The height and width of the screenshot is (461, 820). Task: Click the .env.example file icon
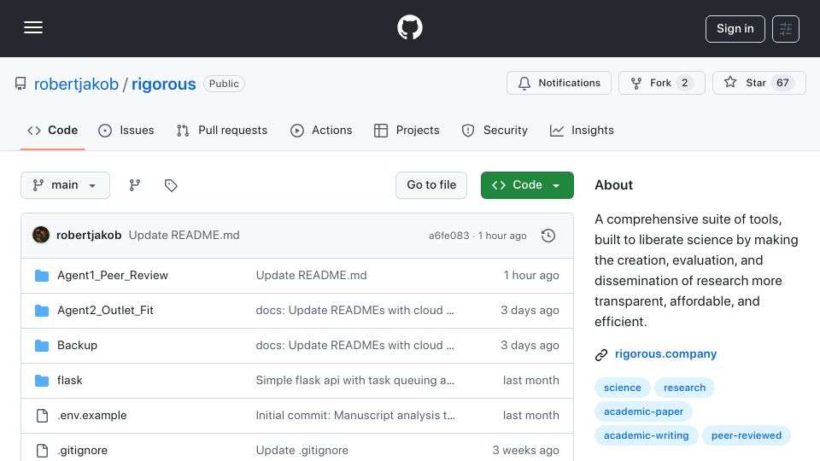point(42,416)
